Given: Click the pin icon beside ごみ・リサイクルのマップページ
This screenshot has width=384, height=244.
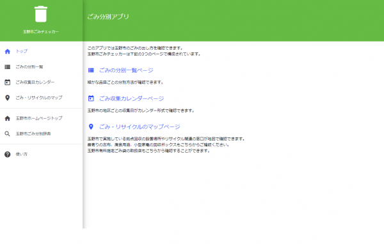Looking at the screenshot, I should click(91, 126).
